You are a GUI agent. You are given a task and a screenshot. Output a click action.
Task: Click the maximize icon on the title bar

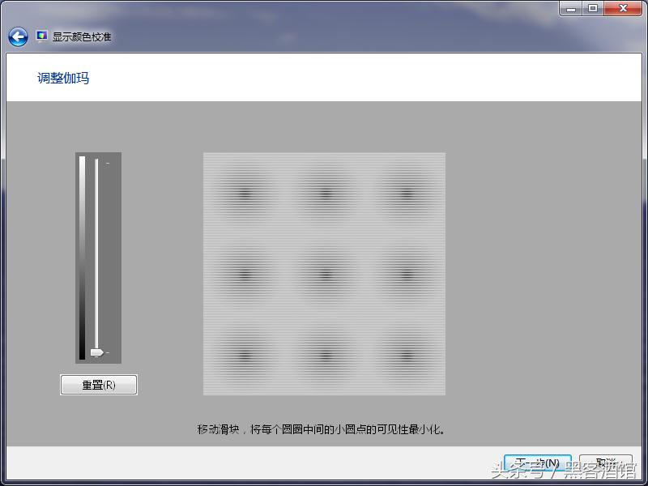pos(595,8)
